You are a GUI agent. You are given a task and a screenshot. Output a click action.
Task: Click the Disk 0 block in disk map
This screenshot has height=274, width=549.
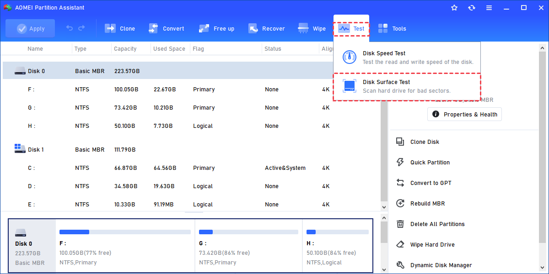[x=32, y=247]
